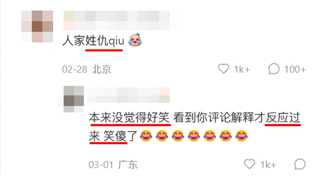Click the 03-01 date stamp
Viewport: 330px width, 176px height.
click(x=101, y=164)
